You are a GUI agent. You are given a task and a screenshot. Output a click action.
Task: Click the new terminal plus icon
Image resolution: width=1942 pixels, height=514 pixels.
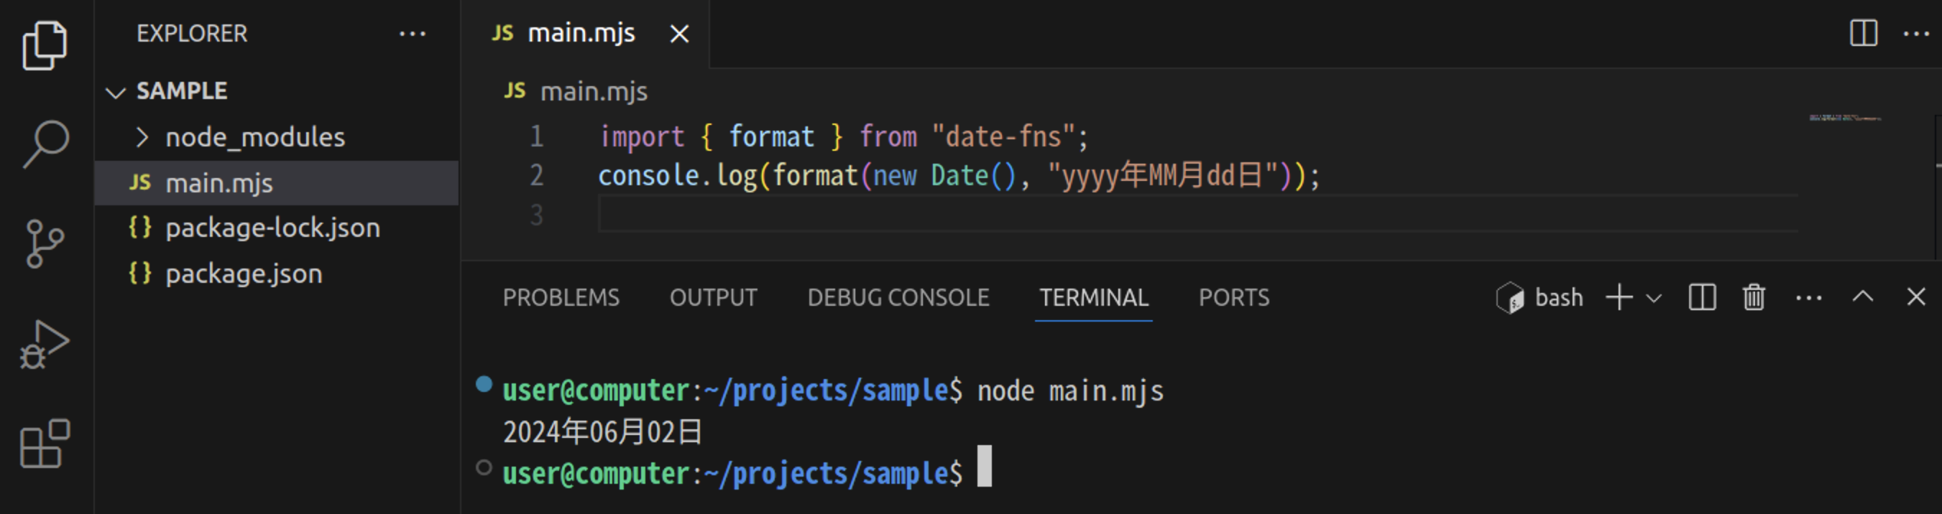(x=1619, y=298)
